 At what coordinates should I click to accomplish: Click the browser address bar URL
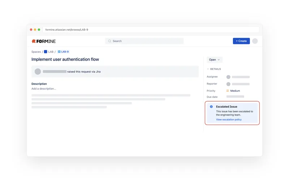pos(67,30)
